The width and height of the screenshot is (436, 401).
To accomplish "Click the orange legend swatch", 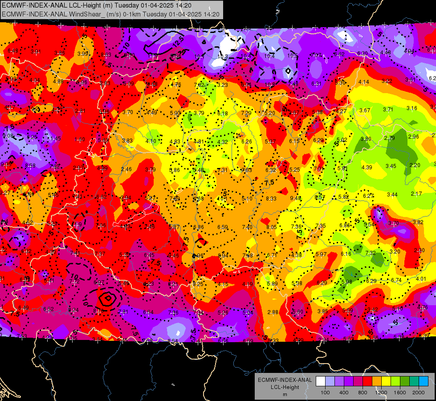I will (377, 381).
